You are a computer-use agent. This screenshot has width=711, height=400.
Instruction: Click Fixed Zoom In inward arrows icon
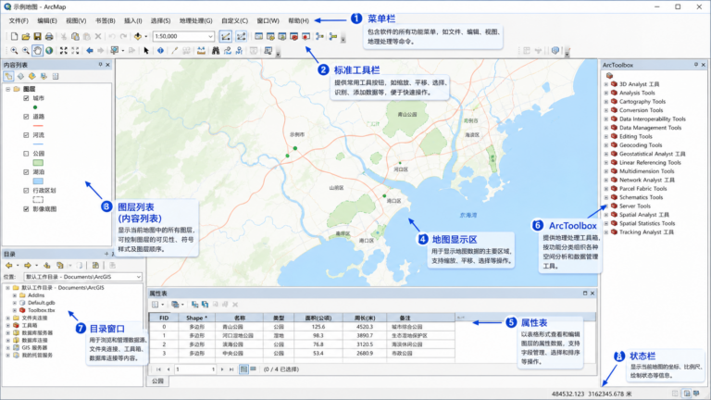tap(64, 51)
